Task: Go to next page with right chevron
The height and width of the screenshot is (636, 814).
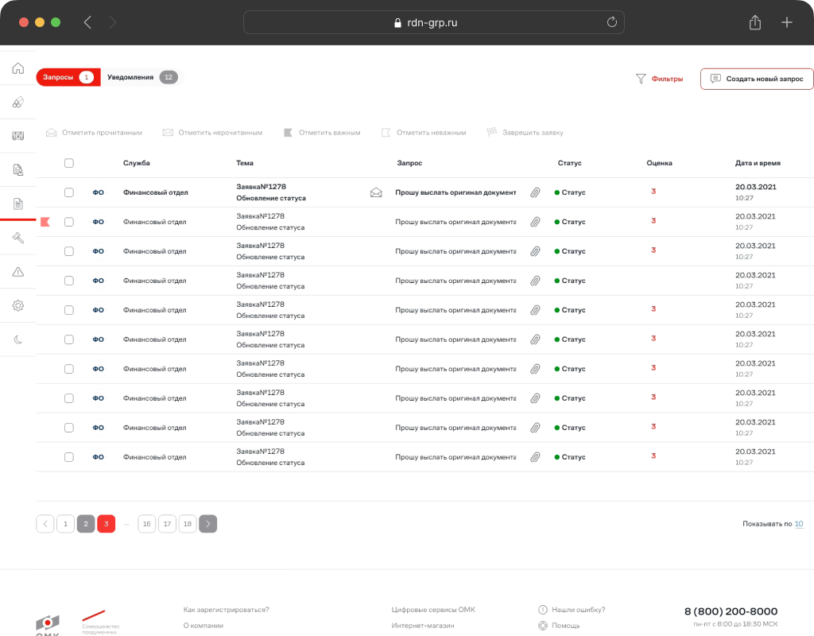Action: point(207,524)
